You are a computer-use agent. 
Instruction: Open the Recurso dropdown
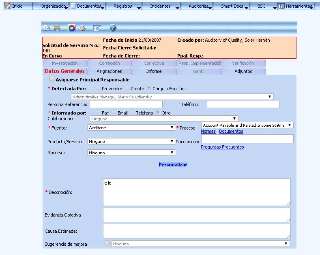[x=131, y=153]
